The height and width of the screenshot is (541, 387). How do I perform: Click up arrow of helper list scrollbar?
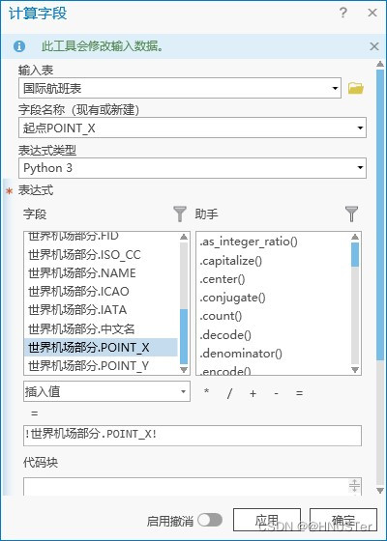(x=355, y=237)
